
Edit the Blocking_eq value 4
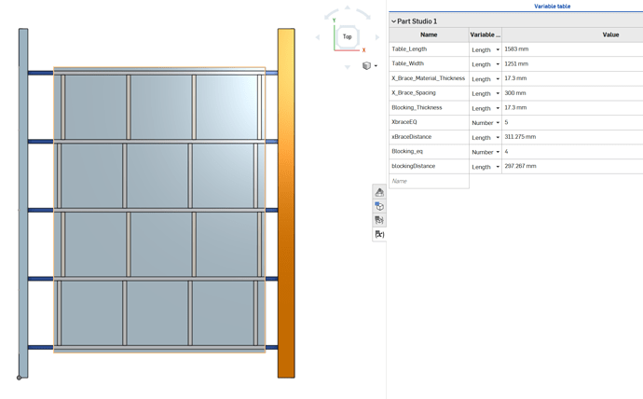[572, 151]
